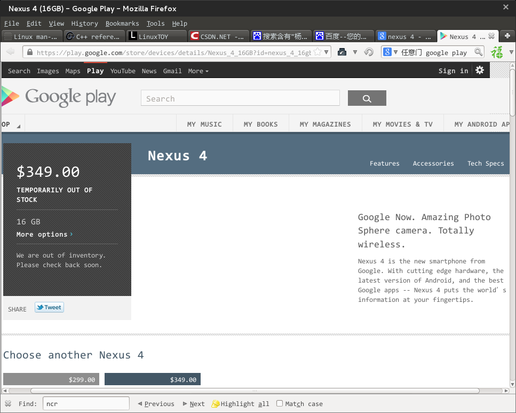516x413 pixels.
Task: Click Previous in the find bar
Action: click(156, 404)
